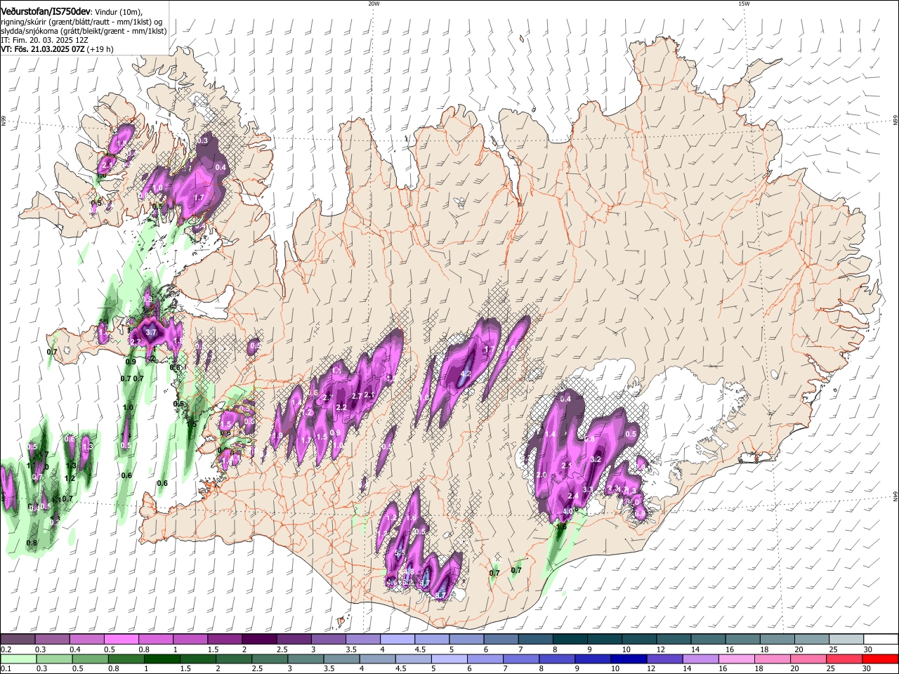Click the "7" label on snow scale
This screenshot has width=899, height=674.
click(519, 649)
